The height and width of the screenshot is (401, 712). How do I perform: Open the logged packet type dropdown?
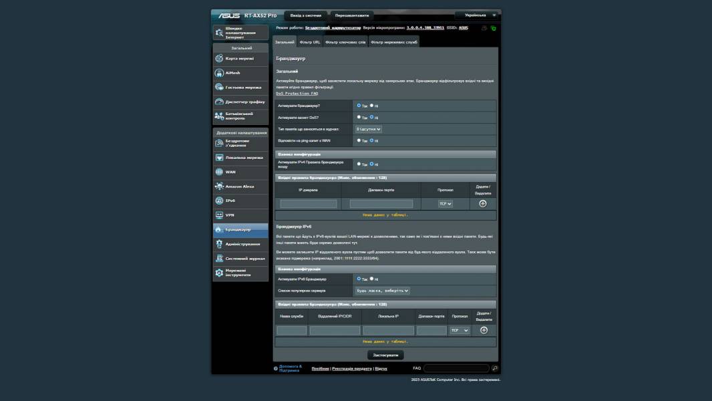coord(368,129)
